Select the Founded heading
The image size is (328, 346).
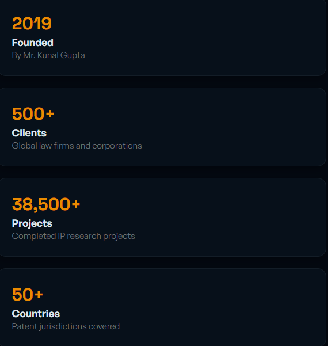coord(32,43)
